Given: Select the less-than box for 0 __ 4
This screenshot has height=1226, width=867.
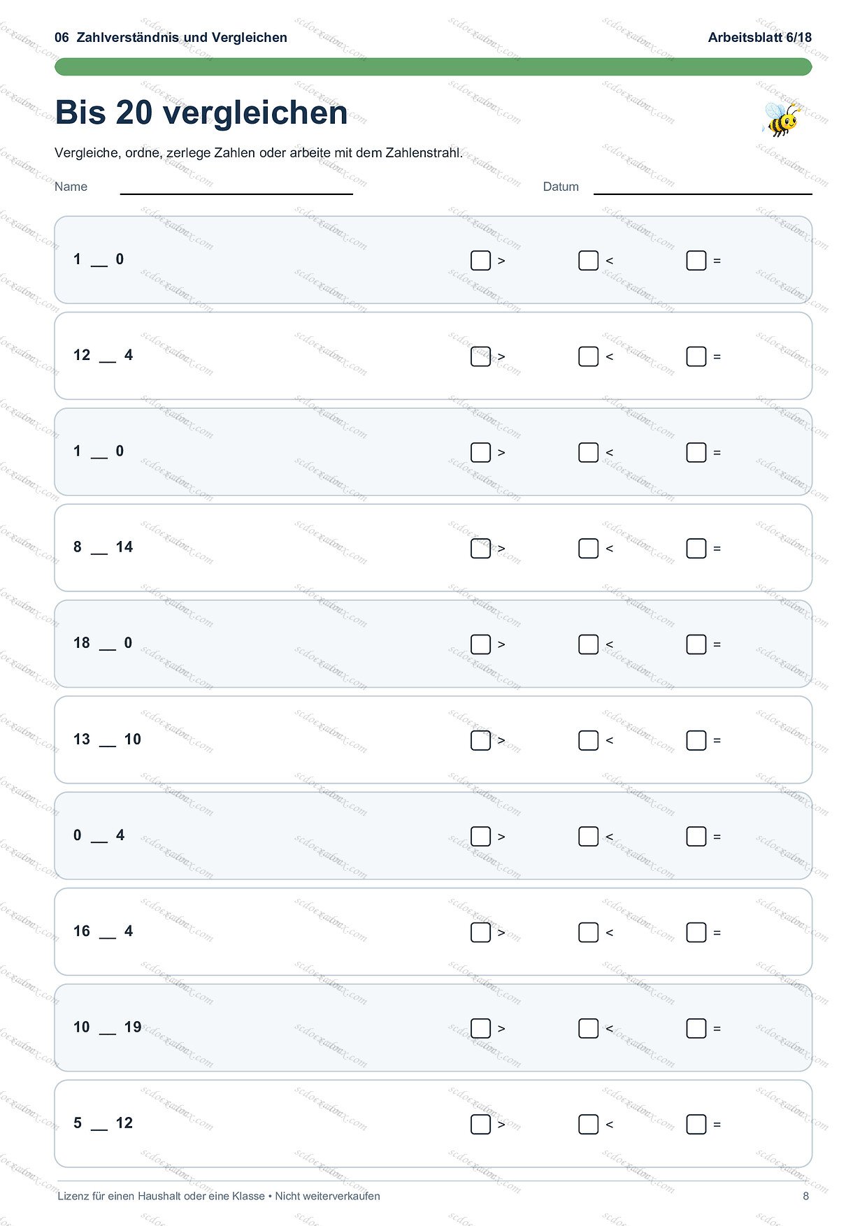Looking at the screenshot, I should 588,837.
